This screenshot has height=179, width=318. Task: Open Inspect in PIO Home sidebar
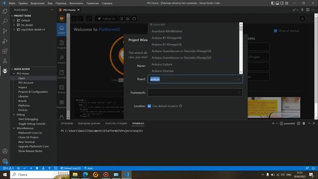62,60
